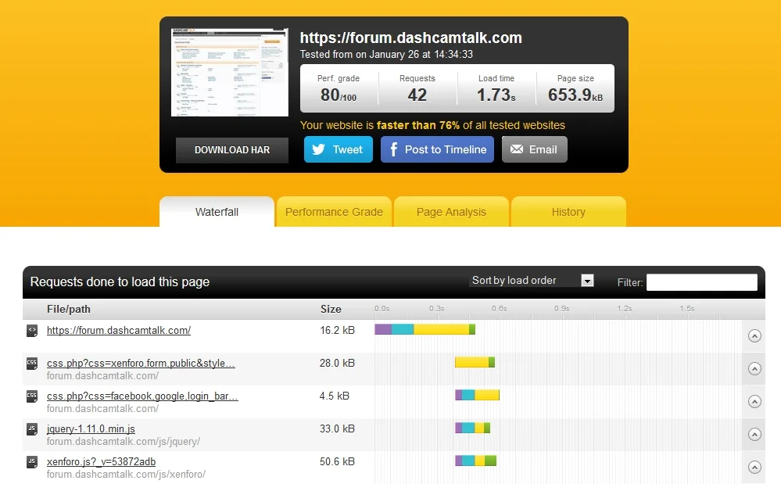Click the DOWNLOAD HAR button
This screenshot has width=781, height=484.
pyautogui.click(x=232, y=150)
